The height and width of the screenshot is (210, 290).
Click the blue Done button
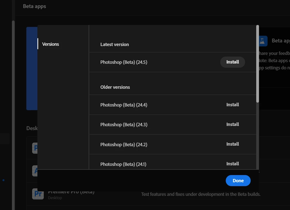[x=238, y=181]
